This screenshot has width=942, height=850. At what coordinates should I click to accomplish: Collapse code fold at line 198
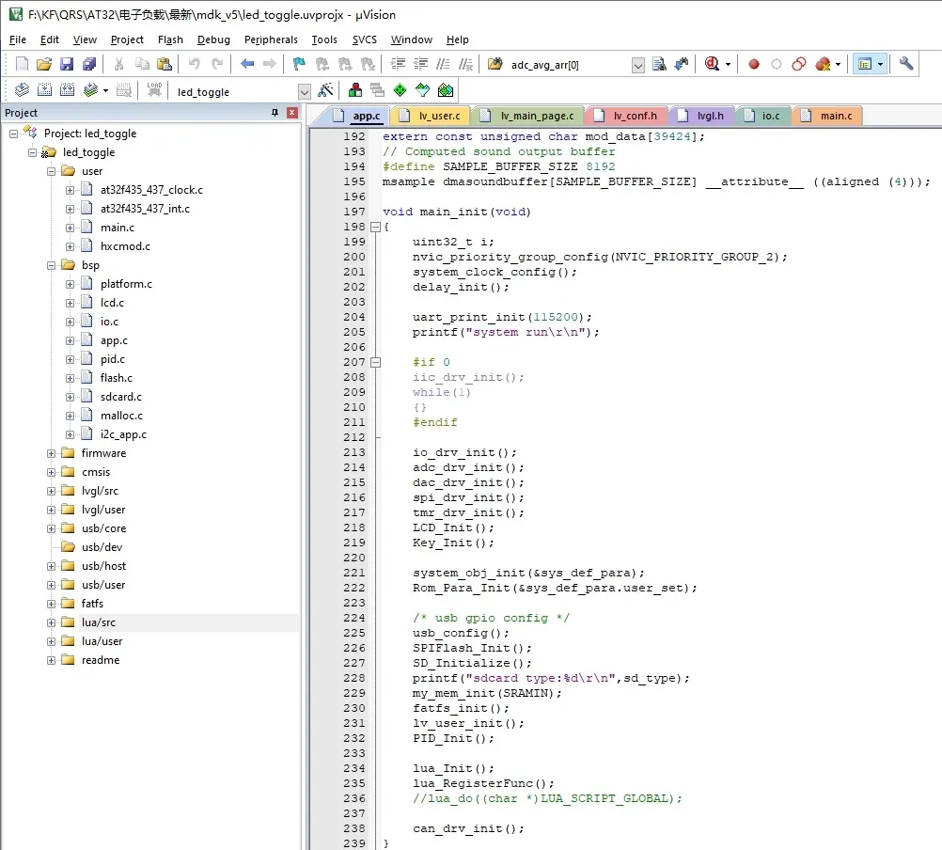[x=375, y=227]
